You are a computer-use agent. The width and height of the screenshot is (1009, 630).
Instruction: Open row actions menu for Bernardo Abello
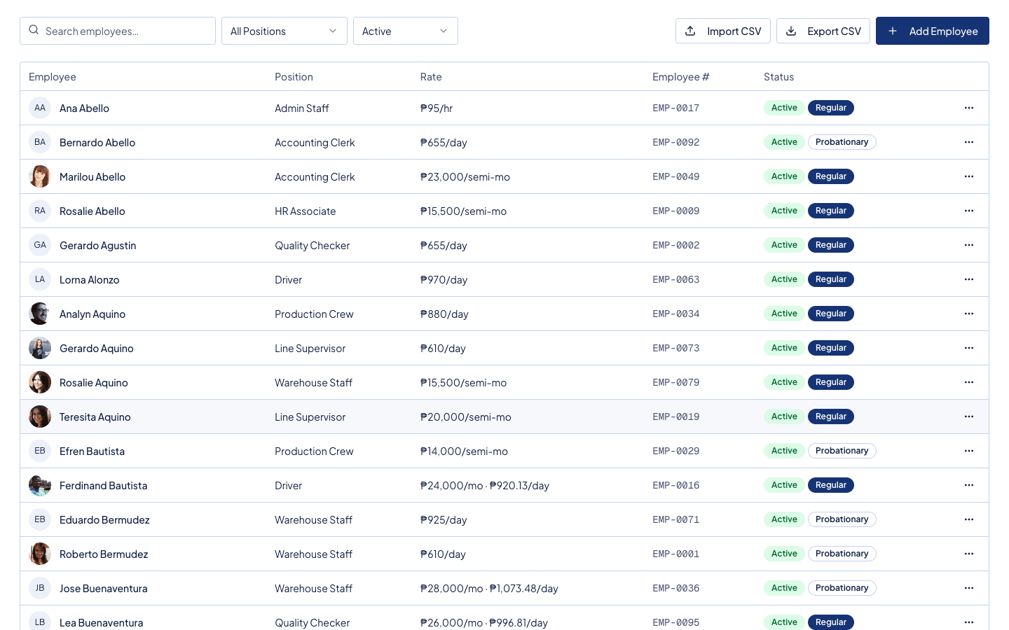pyautogui.click(x=969, y=142)
